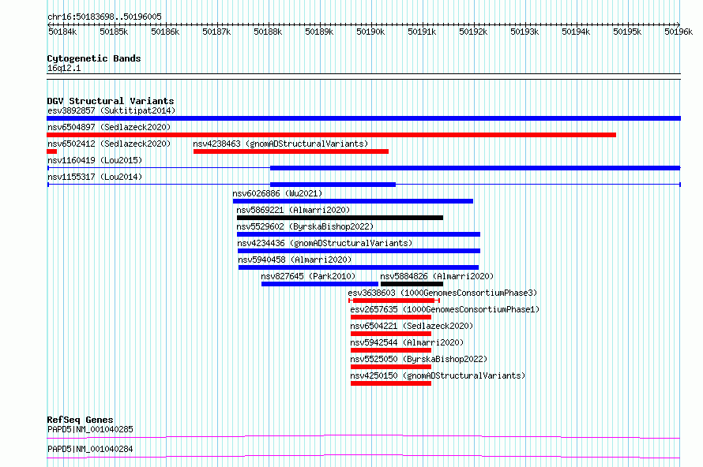Click the Cytogenetic Bands track title
Viewport: 703px width, 467px height.
[94, 58]
